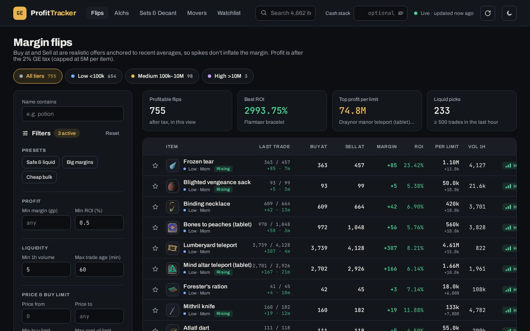Click the Blighted vengeance sack item icon
Viewport: 530px width, 331px height.
[x=173, y=186]
